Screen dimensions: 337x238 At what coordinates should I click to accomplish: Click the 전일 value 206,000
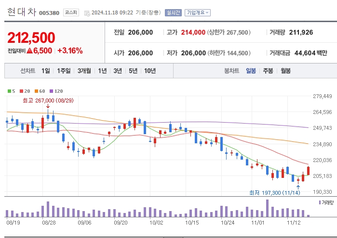tap(140, 32)
